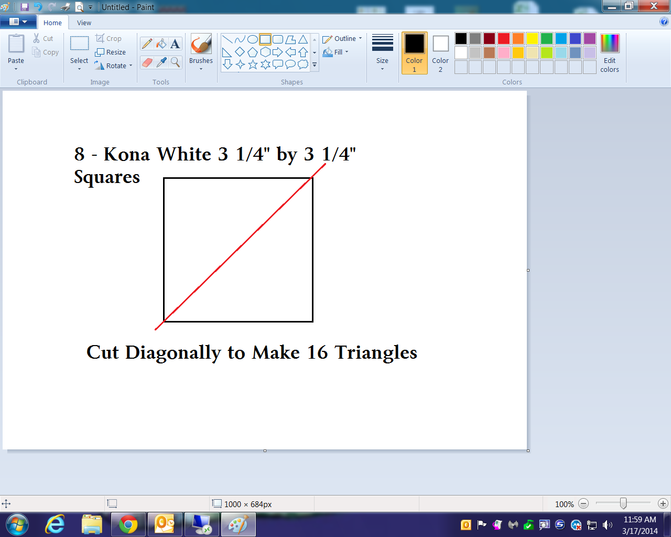Select the Fill with color tool

coord(161,43)
